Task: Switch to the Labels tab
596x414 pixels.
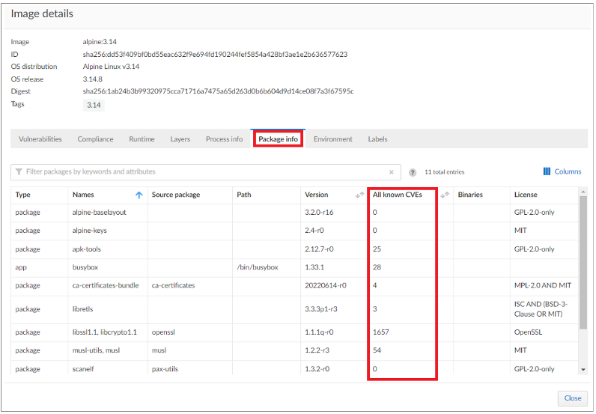Action: point(378,139)
